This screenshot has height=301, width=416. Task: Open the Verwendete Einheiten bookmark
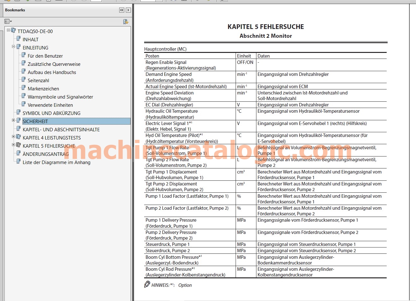point(50,105)
